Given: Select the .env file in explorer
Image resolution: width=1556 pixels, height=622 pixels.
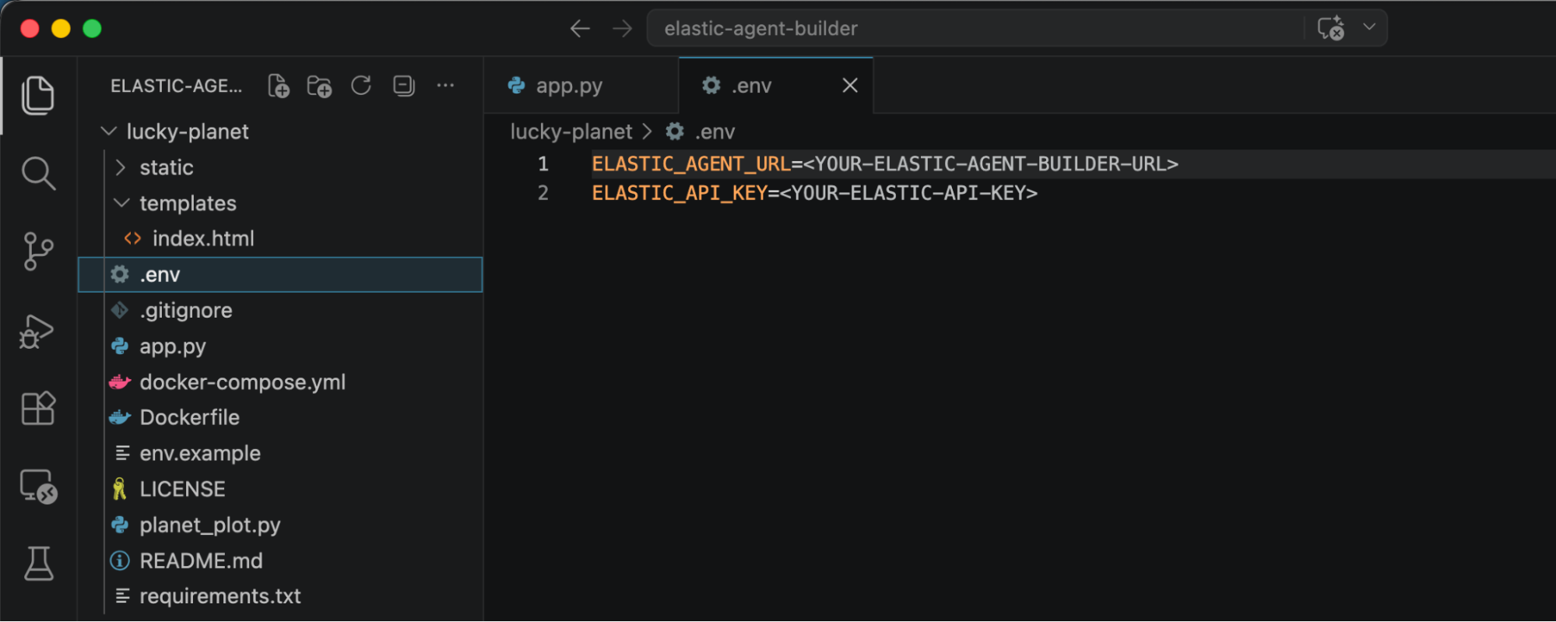Looking at the screenshot, I should click(280, 275).
